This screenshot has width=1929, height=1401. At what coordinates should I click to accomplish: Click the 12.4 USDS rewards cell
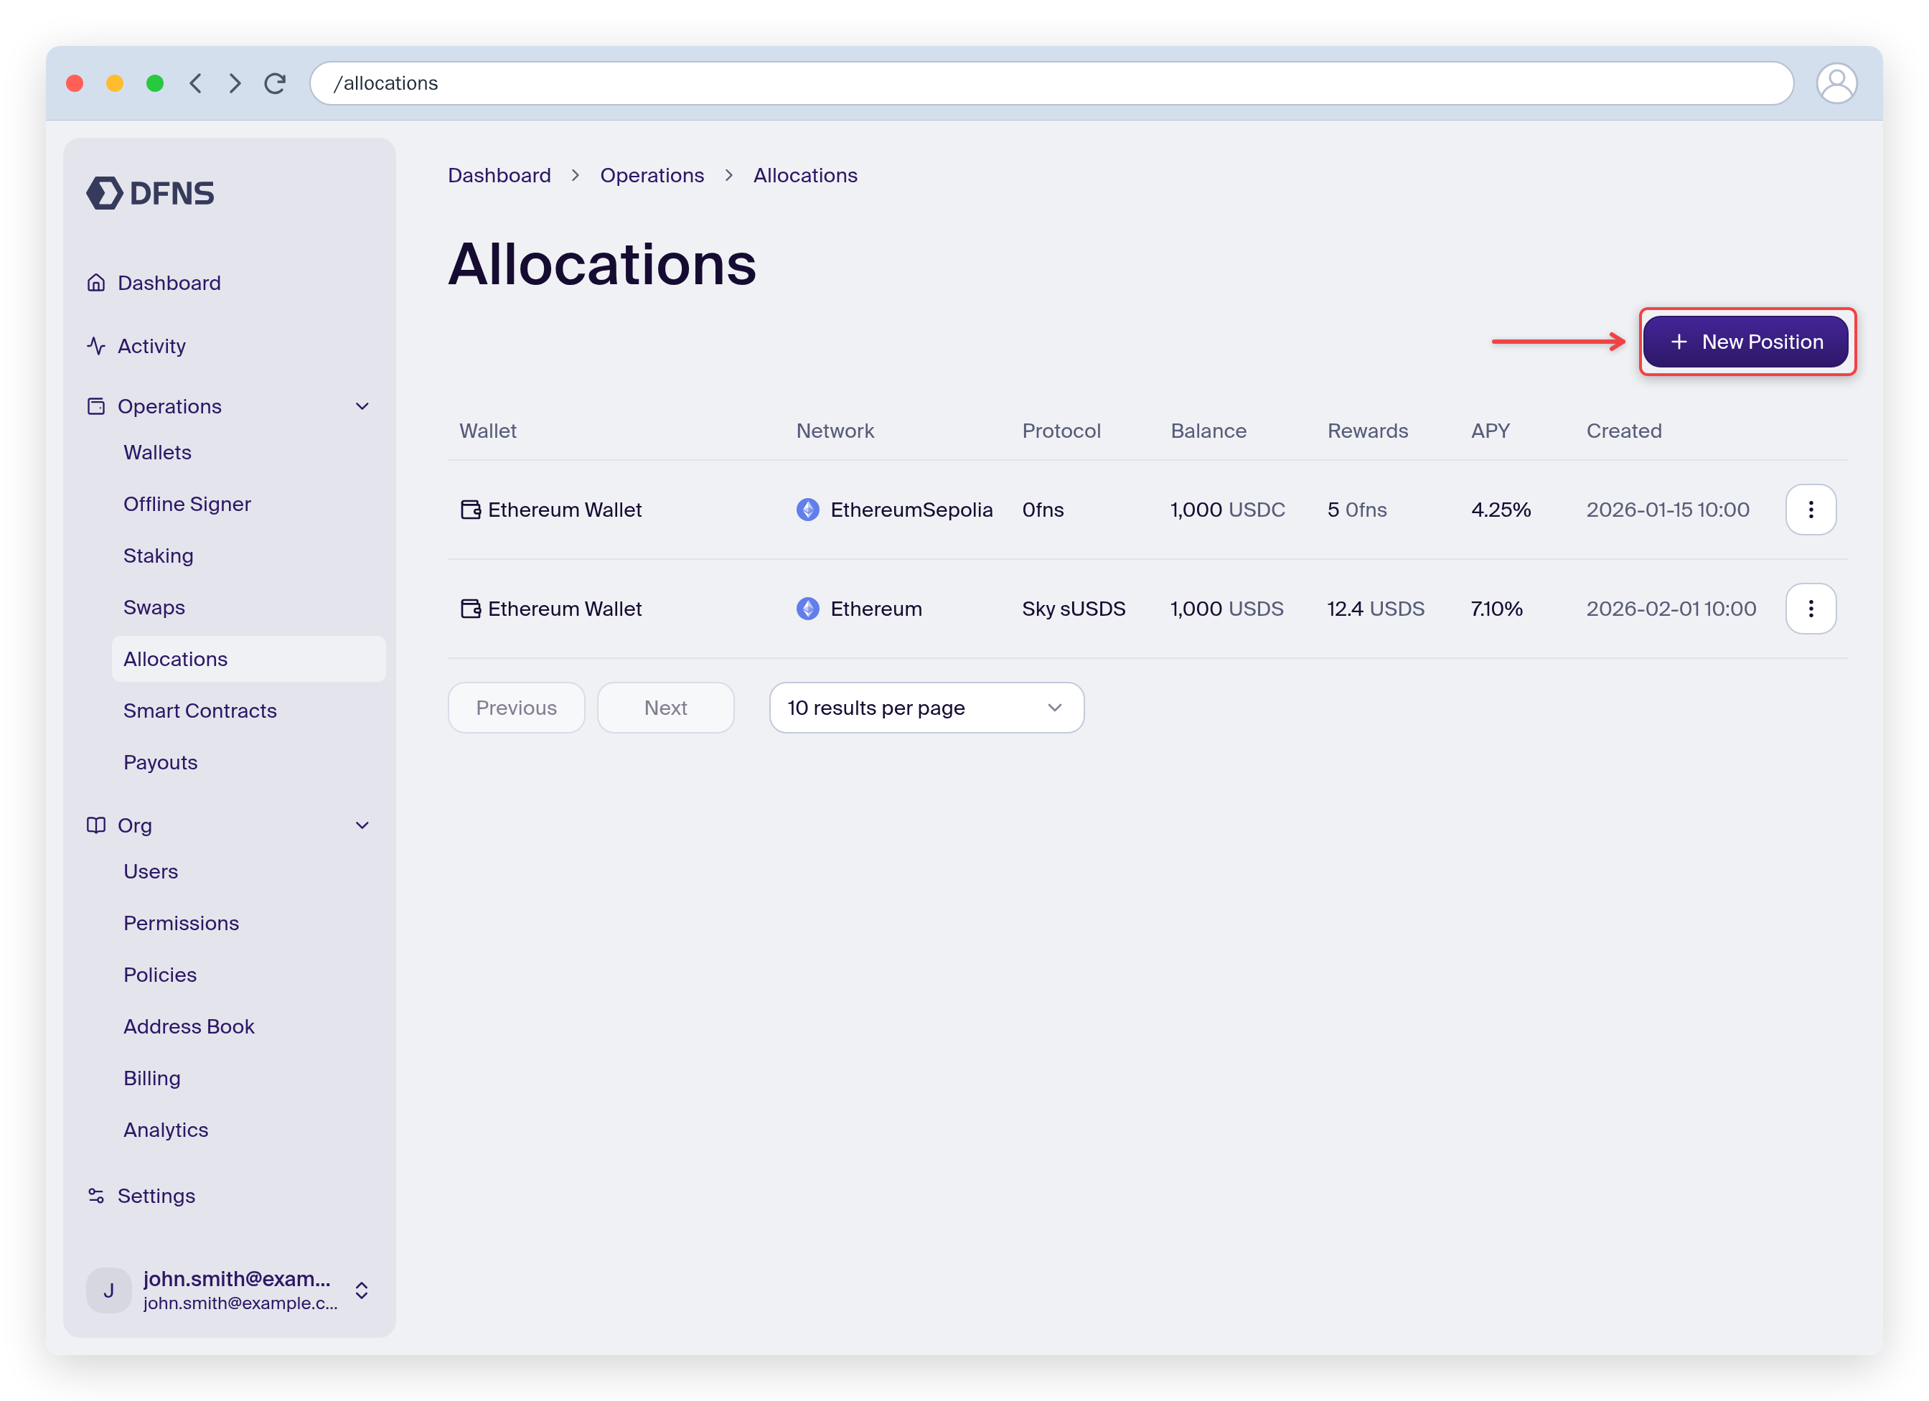tap(1375, 608)
